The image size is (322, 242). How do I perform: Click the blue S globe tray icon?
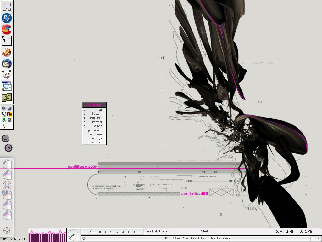9,108
